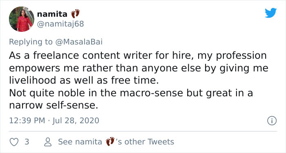Click the Twitter bird logo
This screenshot has width=286, height=153.
click(x=270, y=13)
